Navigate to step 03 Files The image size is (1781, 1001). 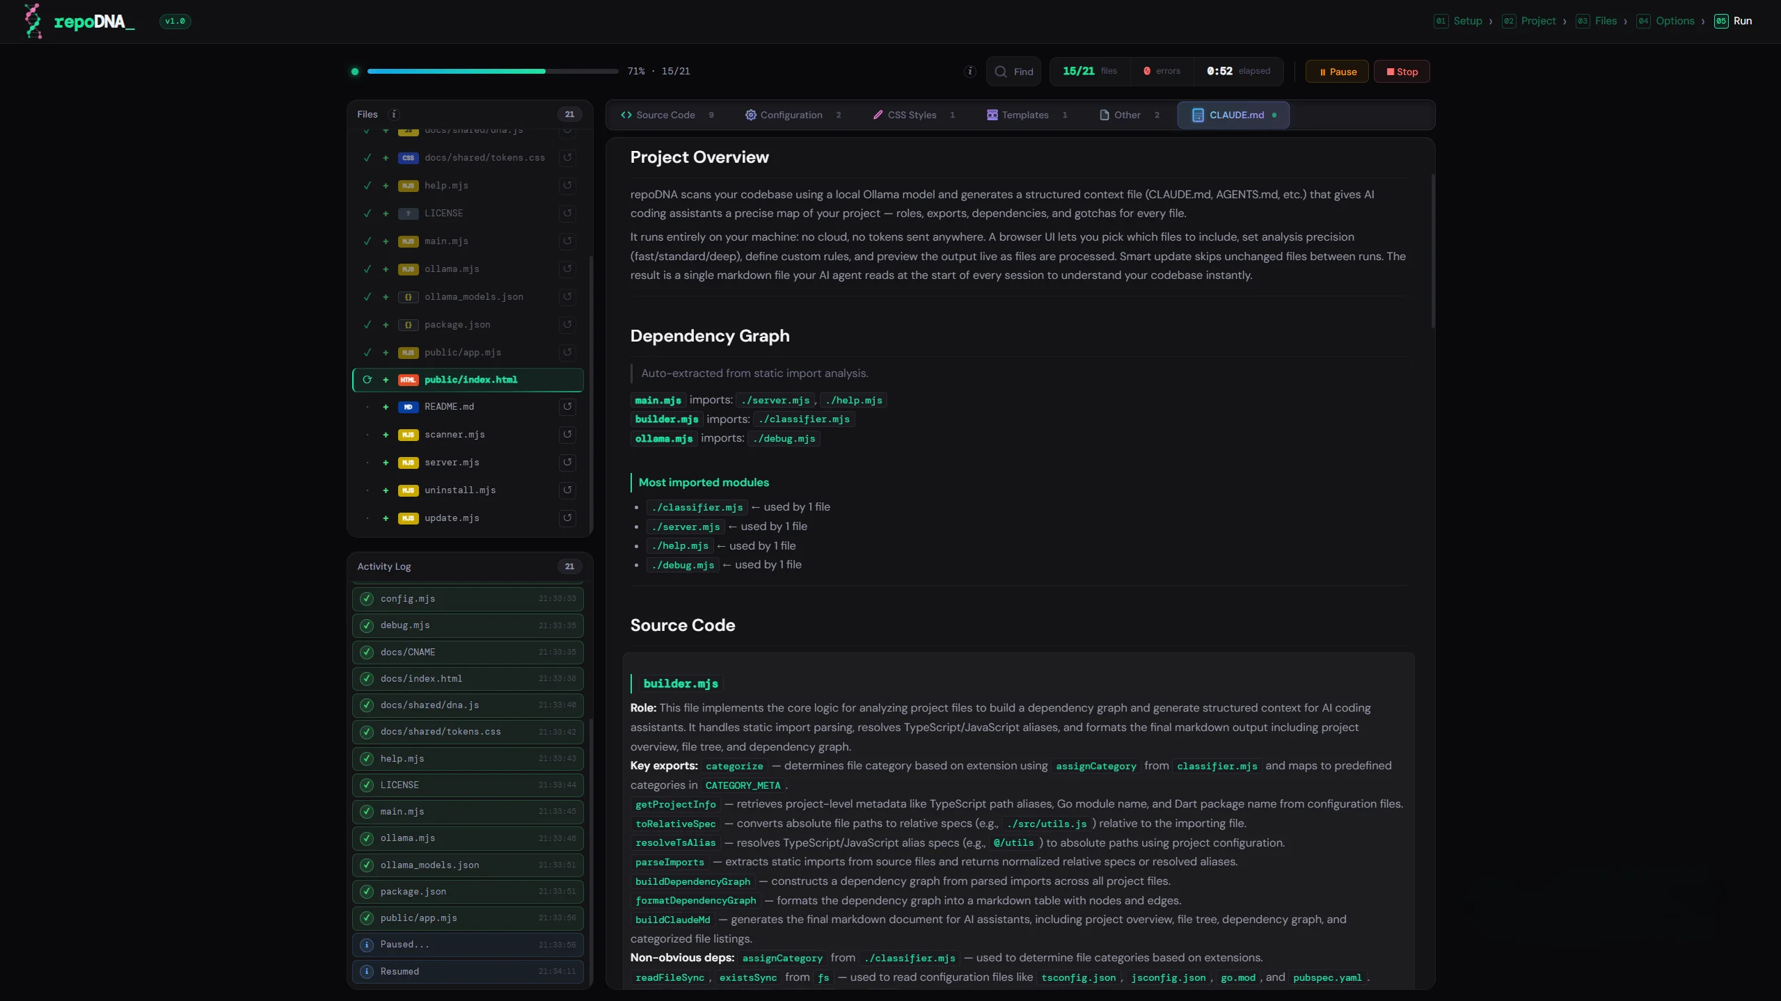point(1597,21)
